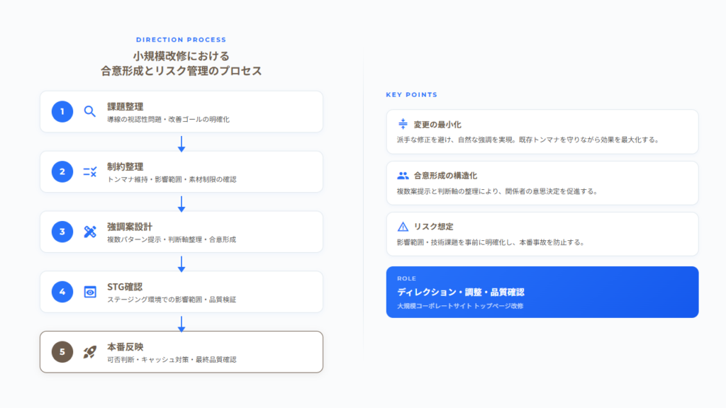The height and width of the screenshot is (408, 726).
Task: Expand the arrow above 本番反映
Action: 182,326
